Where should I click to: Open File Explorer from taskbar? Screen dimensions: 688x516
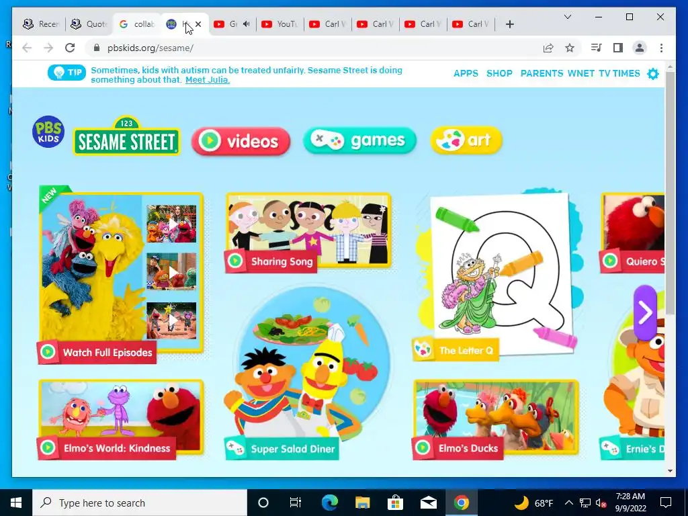tap(362, 503)
